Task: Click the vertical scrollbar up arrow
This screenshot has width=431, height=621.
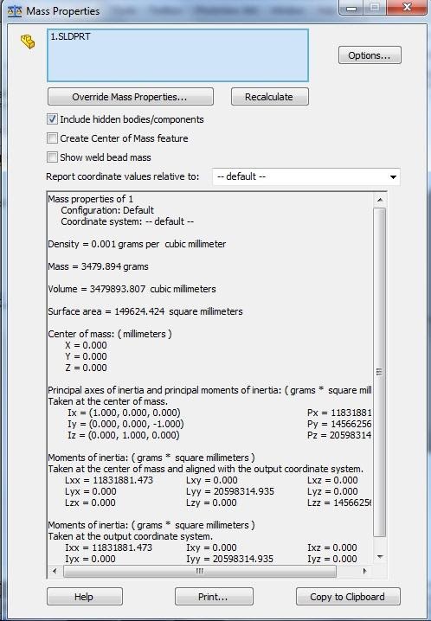Action: pyautogui.click(x=379, y=201)
